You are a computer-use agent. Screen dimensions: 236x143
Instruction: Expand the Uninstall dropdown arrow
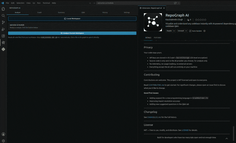point(186,31)
